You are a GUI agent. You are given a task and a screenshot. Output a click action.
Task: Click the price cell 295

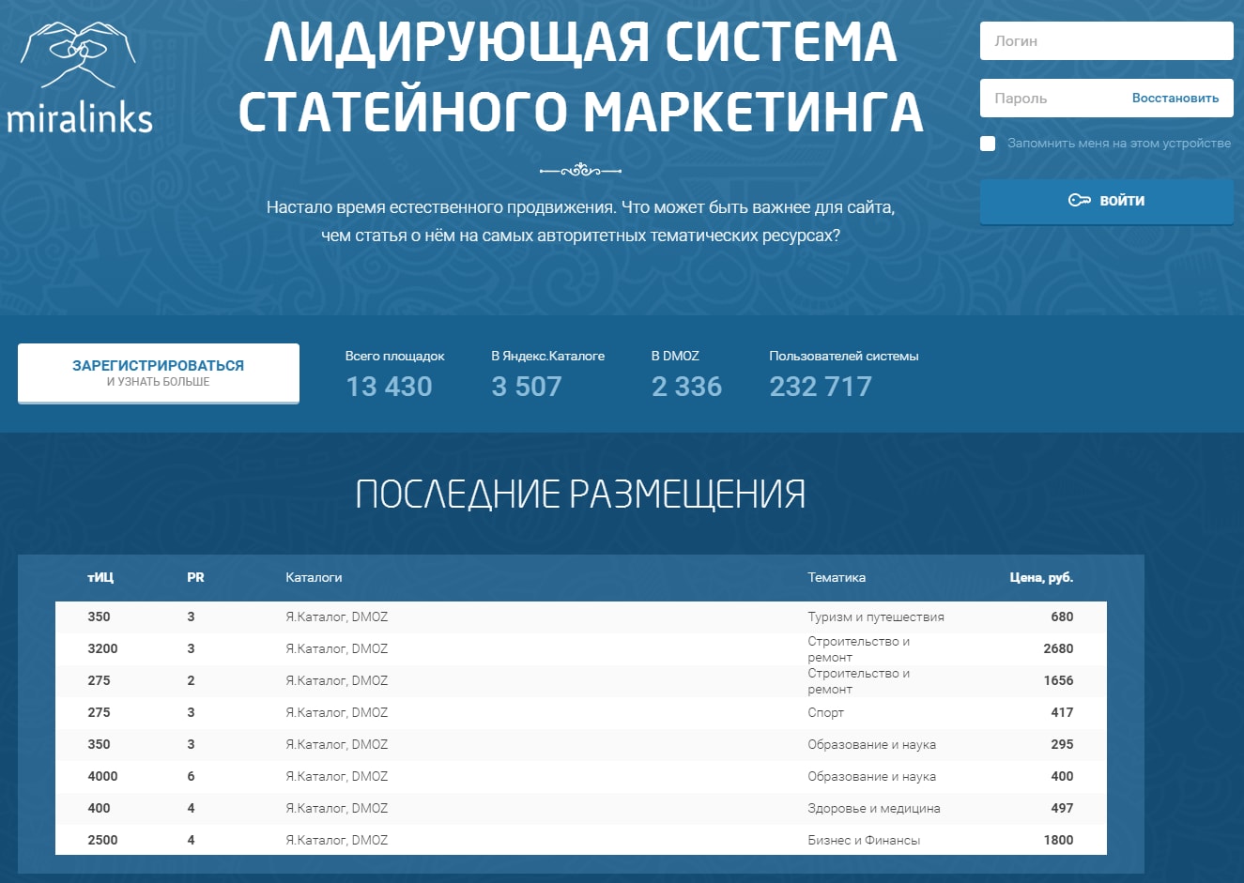(1062, 744)
